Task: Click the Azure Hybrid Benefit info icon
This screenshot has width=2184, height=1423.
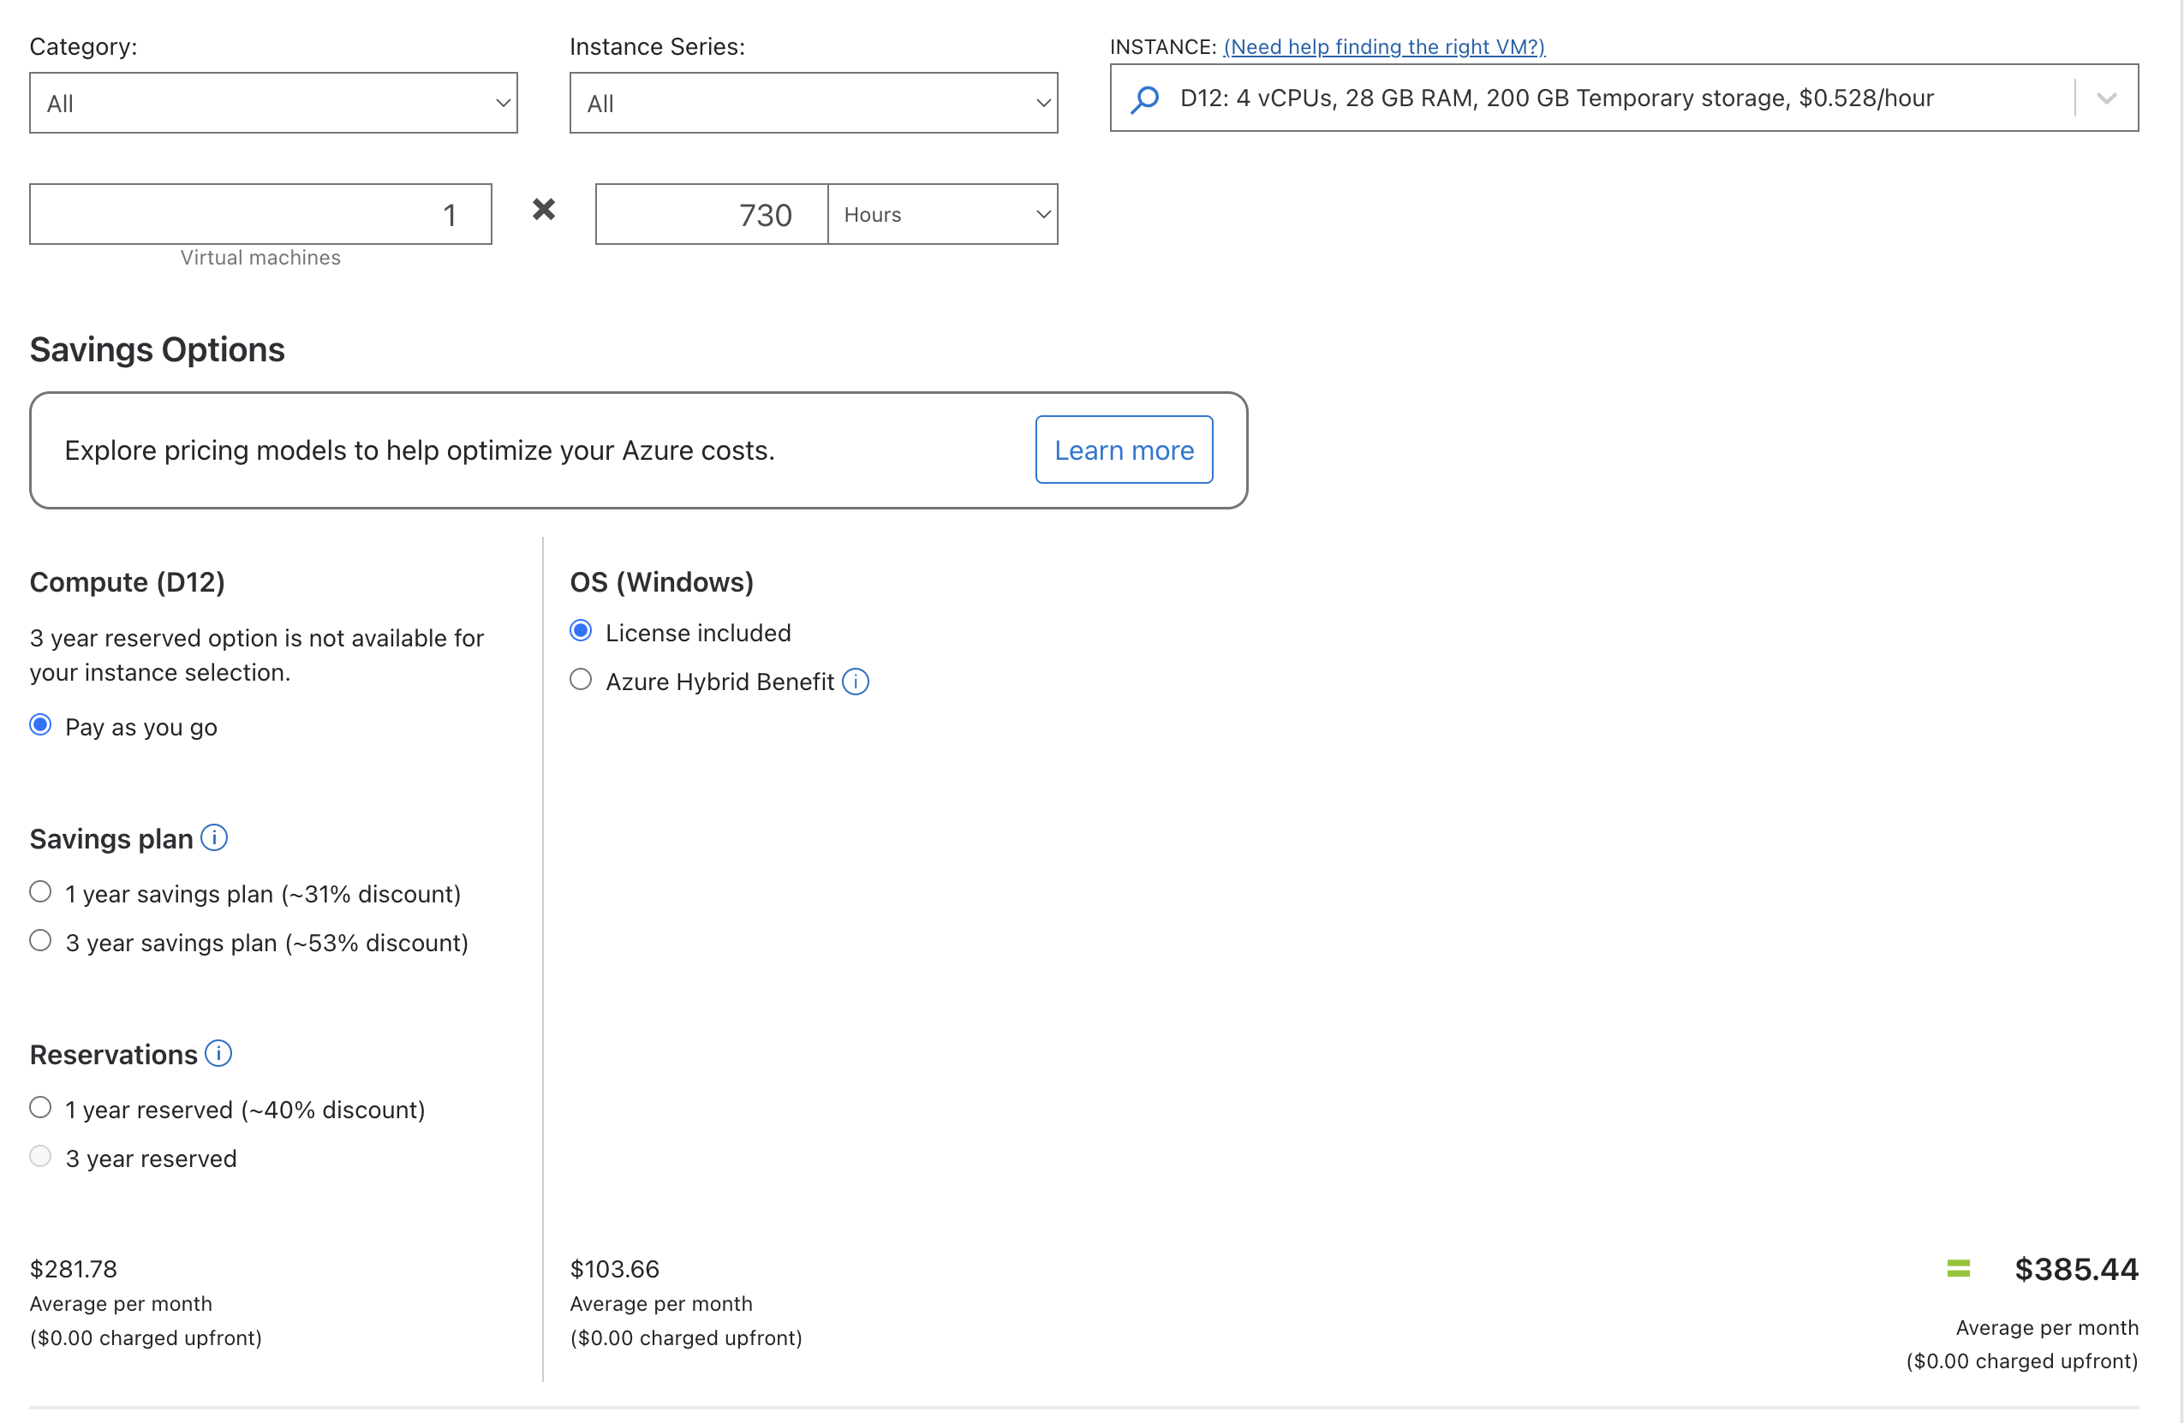Action: pos(856,682)
